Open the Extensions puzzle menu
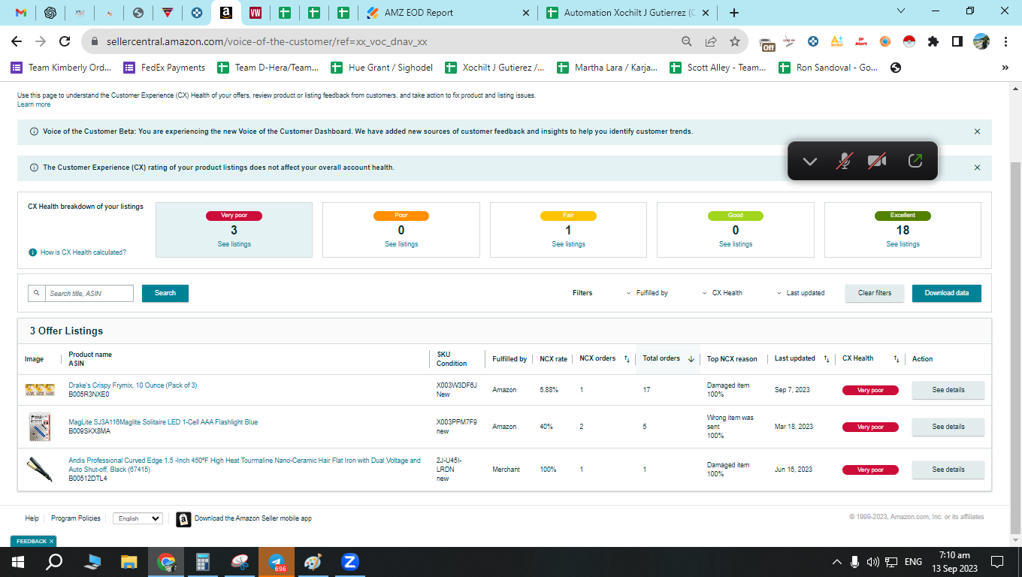The width and height of the screenshot is (1022, 577). [x=933, y=41]
